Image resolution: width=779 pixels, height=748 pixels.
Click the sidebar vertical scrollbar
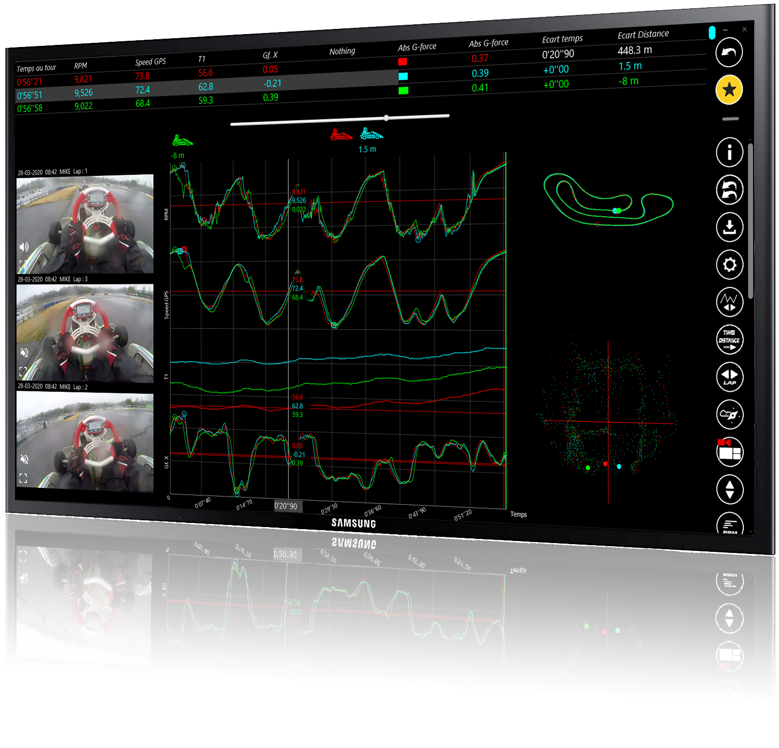tap(751, 222)
